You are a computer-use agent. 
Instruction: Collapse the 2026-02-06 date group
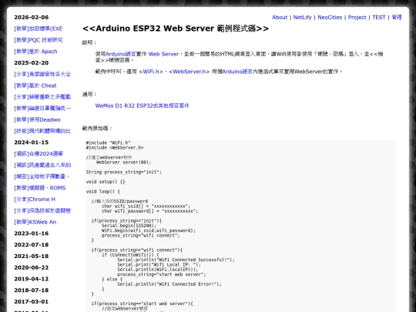(32, 17)
